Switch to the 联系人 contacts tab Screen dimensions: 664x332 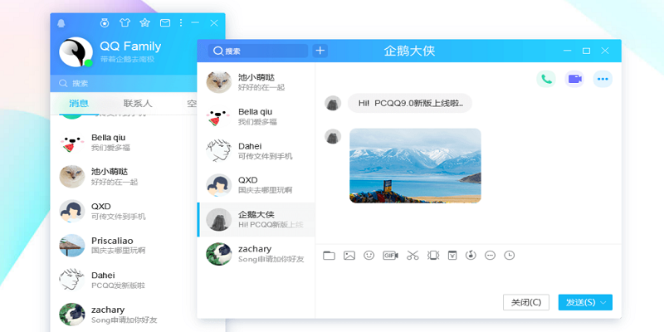point(137,104)
